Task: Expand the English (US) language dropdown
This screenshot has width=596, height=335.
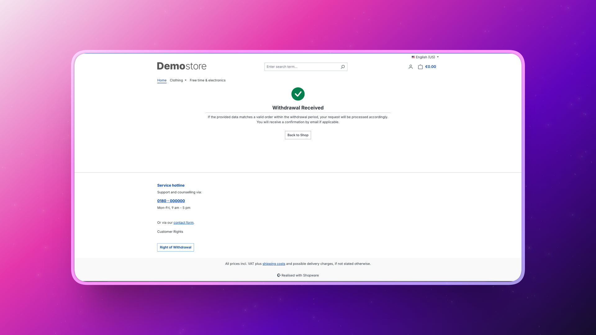Action: (425, 57)
